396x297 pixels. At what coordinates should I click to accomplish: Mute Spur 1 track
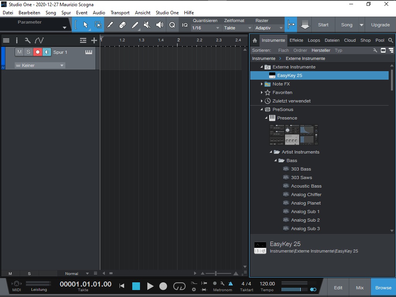pyautogui.click(x=19, y=52)
